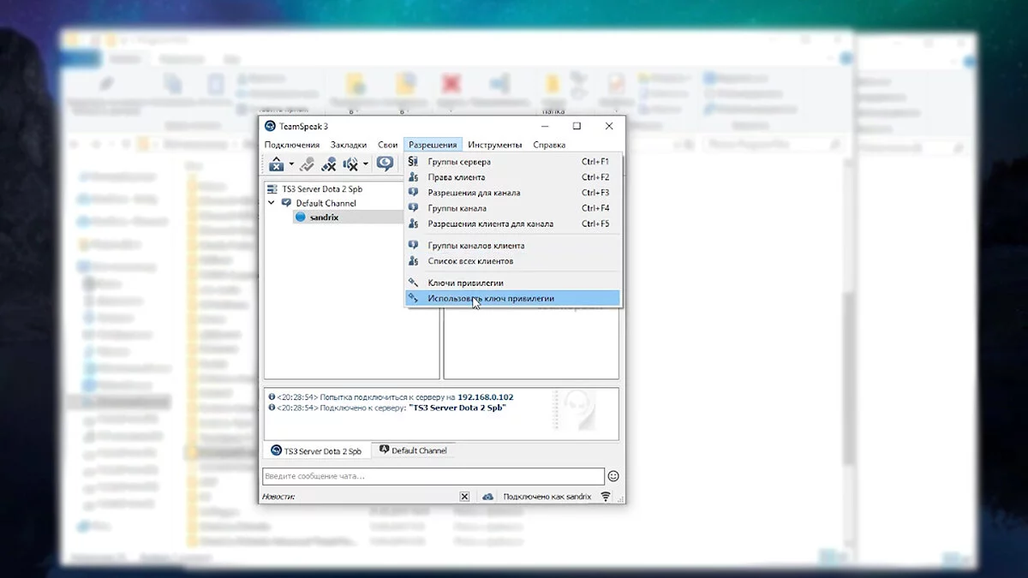Open the emoji smiley picker
This screenshot has width=1028, height=578.
pos(613,476)
